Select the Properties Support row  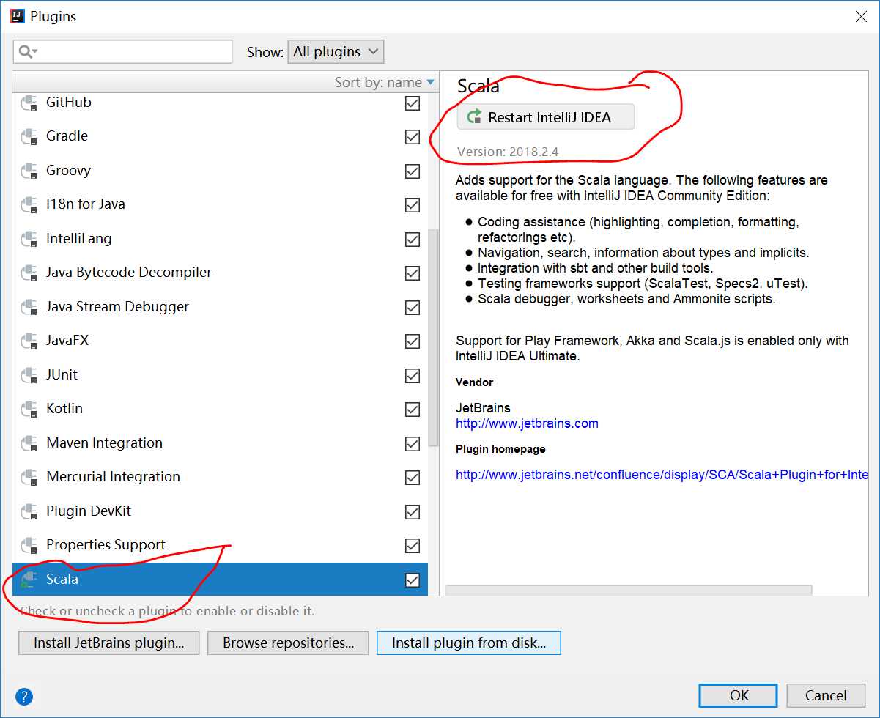220,546
